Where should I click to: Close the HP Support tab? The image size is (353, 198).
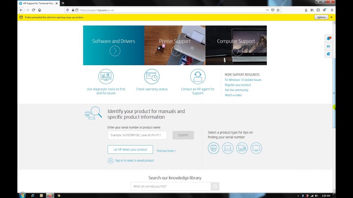57,3
